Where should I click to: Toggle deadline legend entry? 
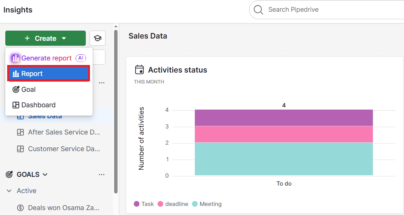point(173,204)
